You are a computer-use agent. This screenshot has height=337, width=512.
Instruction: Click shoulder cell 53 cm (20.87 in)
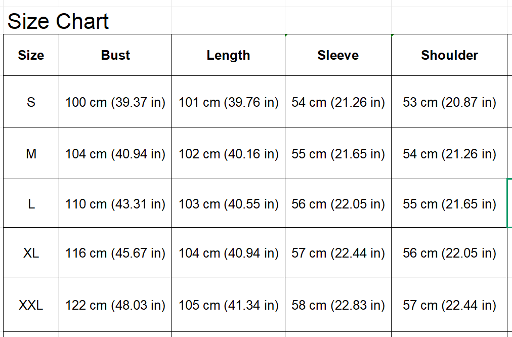coord(449,102)
